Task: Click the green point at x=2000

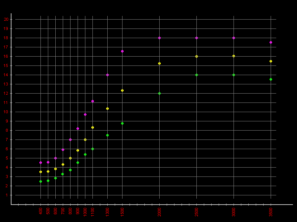Action: tap(159, 93)
